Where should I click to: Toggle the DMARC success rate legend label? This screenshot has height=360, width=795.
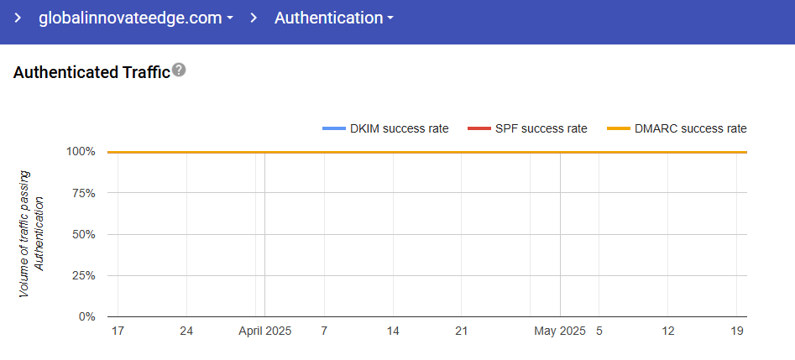pos(691,128)
